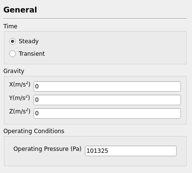The height and width of the screenshot is (173, 192).
Task: Click the Y(m/s²) gravity label
Action: click(x=20, y=98)
